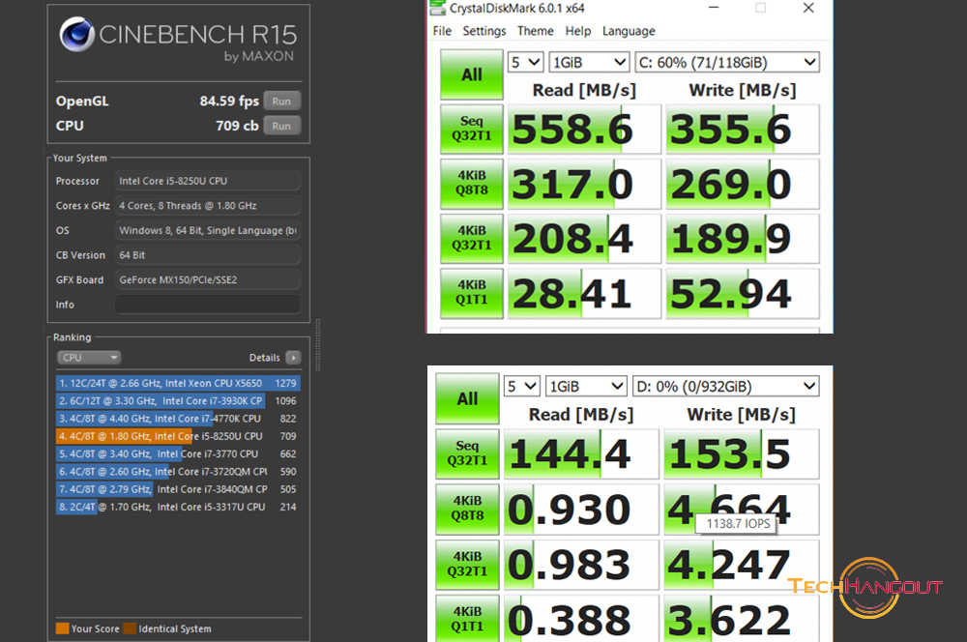Run the CPU benchmark in Cinebench
967x642 pixels.
pyautogui.click(x=281, y=126)
